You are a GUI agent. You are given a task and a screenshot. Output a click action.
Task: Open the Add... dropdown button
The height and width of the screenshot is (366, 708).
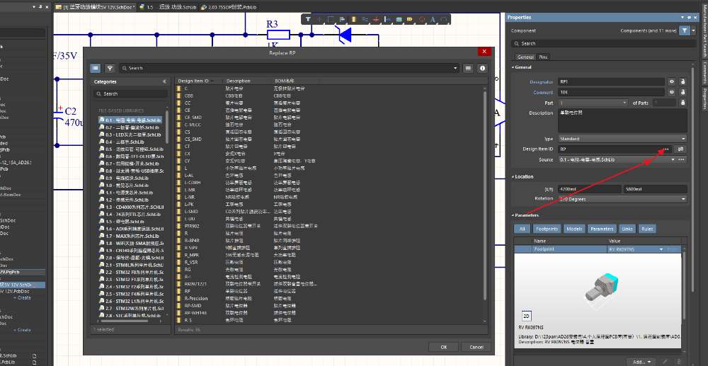pyautogui.click(x=641, y=362)
